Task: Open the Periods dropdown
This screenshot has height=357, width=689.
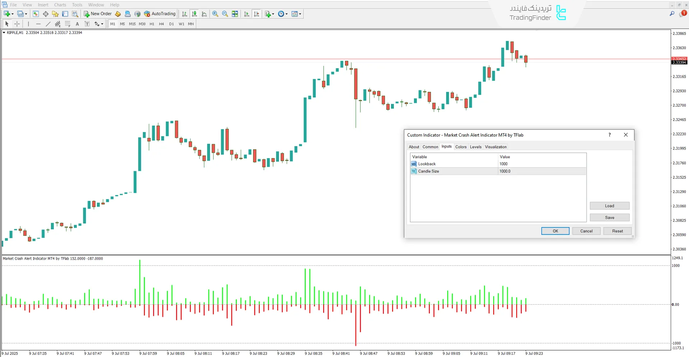Action: [x=283, y=14]
